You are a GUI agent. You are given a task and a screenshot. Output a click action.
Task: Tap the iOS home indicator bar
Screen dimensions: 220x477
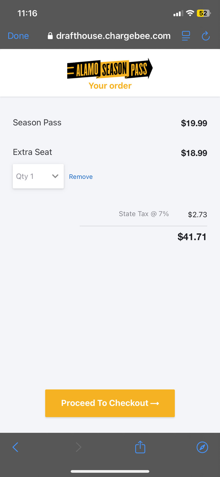pos(110,471)
